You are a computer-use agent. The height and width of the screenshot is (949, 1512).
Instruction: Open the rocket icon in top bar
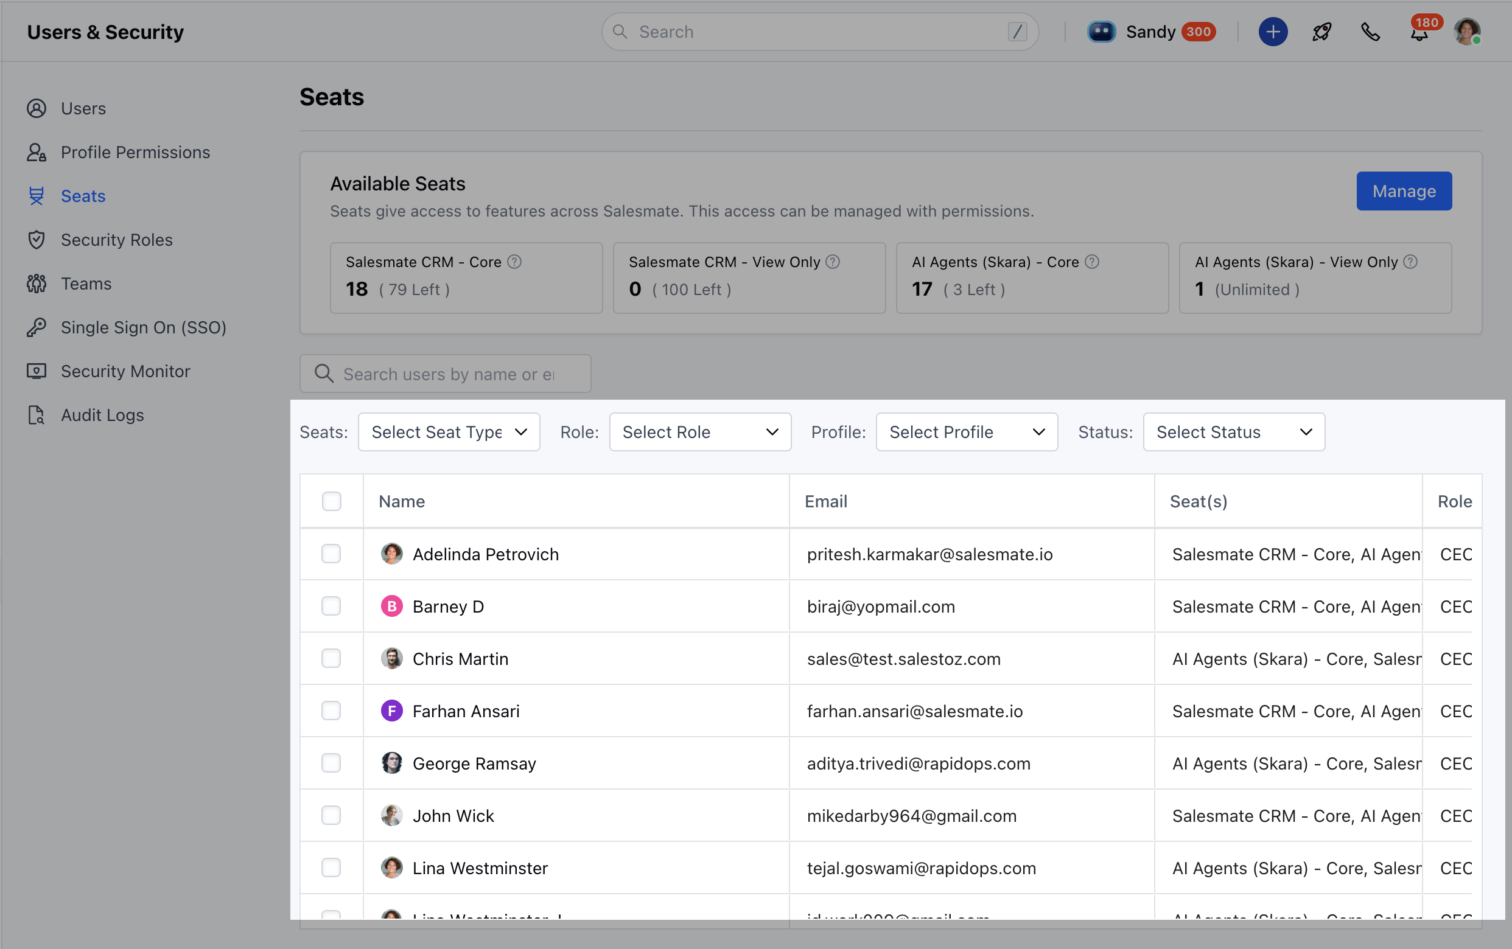click(1321, 32)
